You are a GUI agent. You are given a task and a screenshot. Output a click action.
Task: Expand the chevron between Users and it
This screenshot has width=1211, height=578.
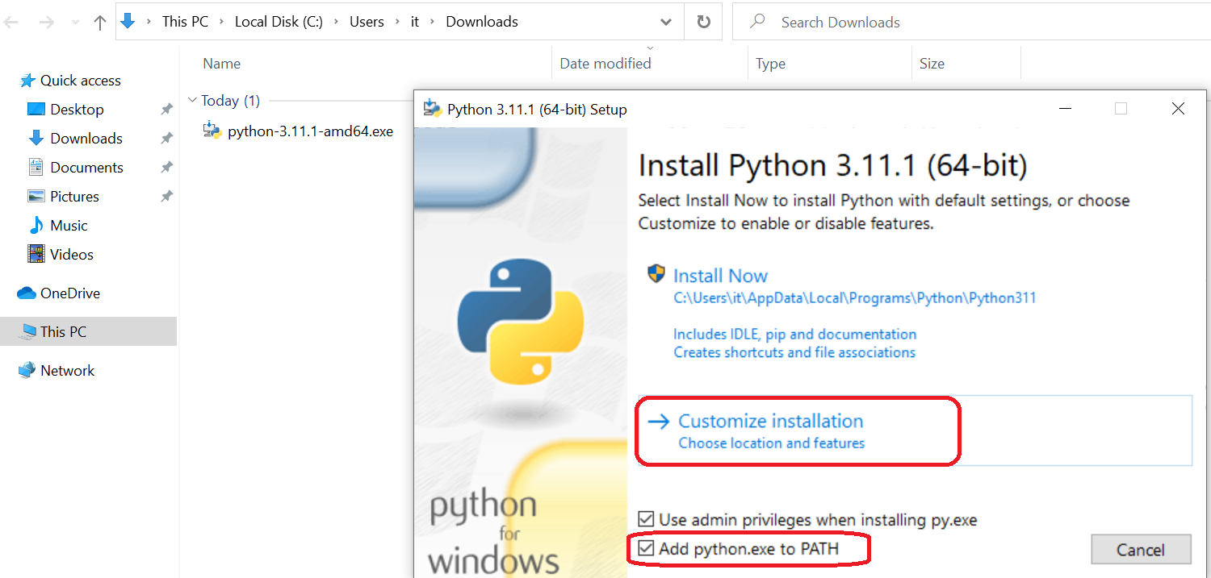click(398, 22)
